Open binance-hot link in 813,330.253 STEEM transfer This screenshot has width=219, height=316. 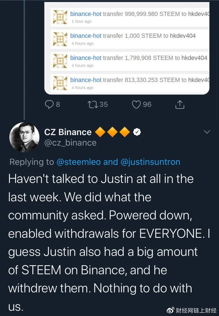(86, 80)
